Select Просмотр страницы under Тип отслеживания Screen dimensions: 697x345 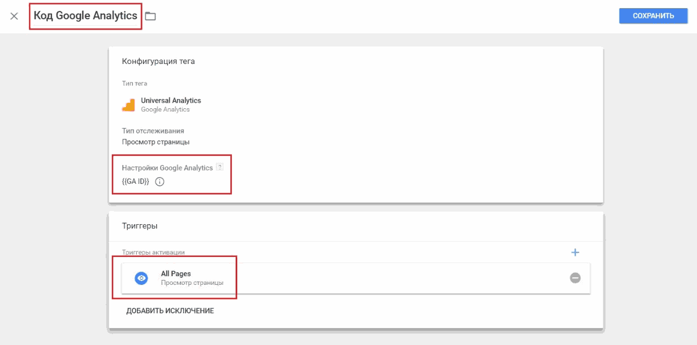point(156,142)
